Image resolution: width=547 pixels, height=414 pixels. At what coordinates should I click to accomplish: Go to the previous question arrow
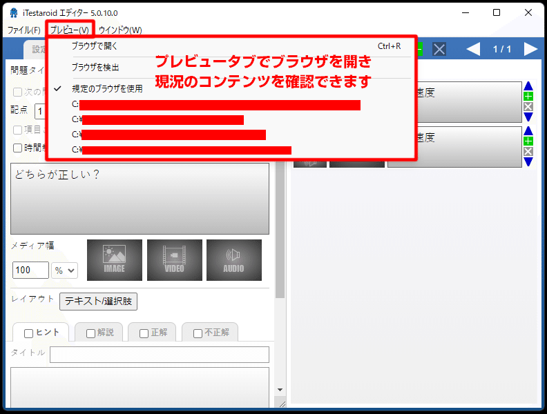point(473,49)
